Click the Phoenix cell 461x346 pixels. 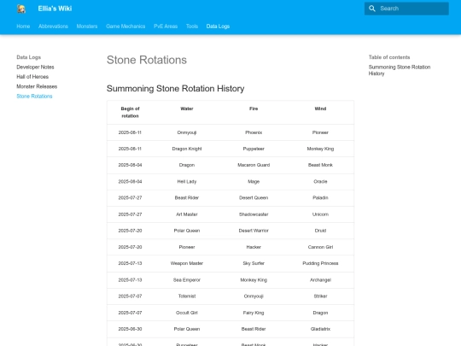click(x=254, y=132)
